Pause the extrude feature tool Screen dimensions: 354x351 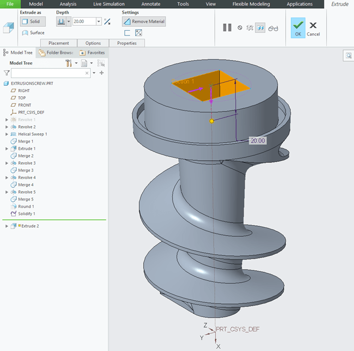click(x=227, y=27)
